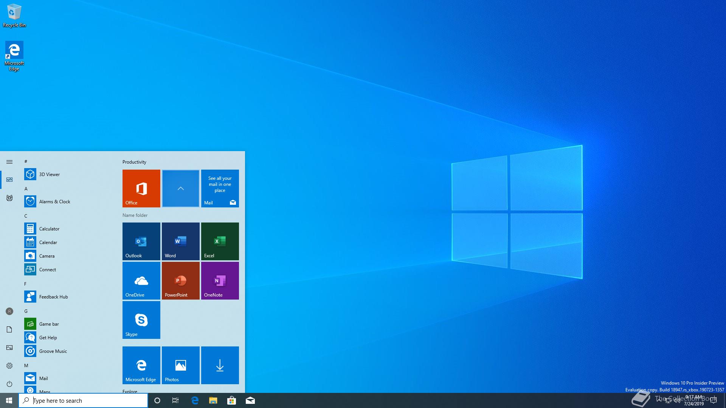Open Documents from the Start sidebar
The height and width of the screenshot is (408, 726).
[x=9, y=329]
